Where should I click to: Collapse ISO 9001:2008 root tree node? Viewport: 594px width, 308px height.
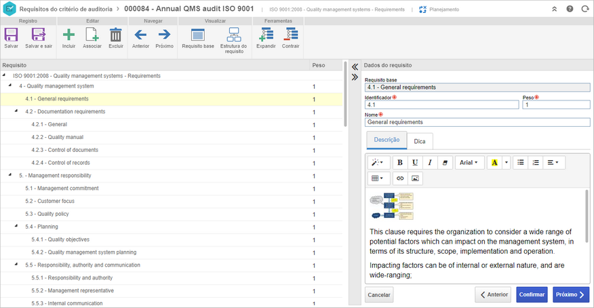coord(4,75)
